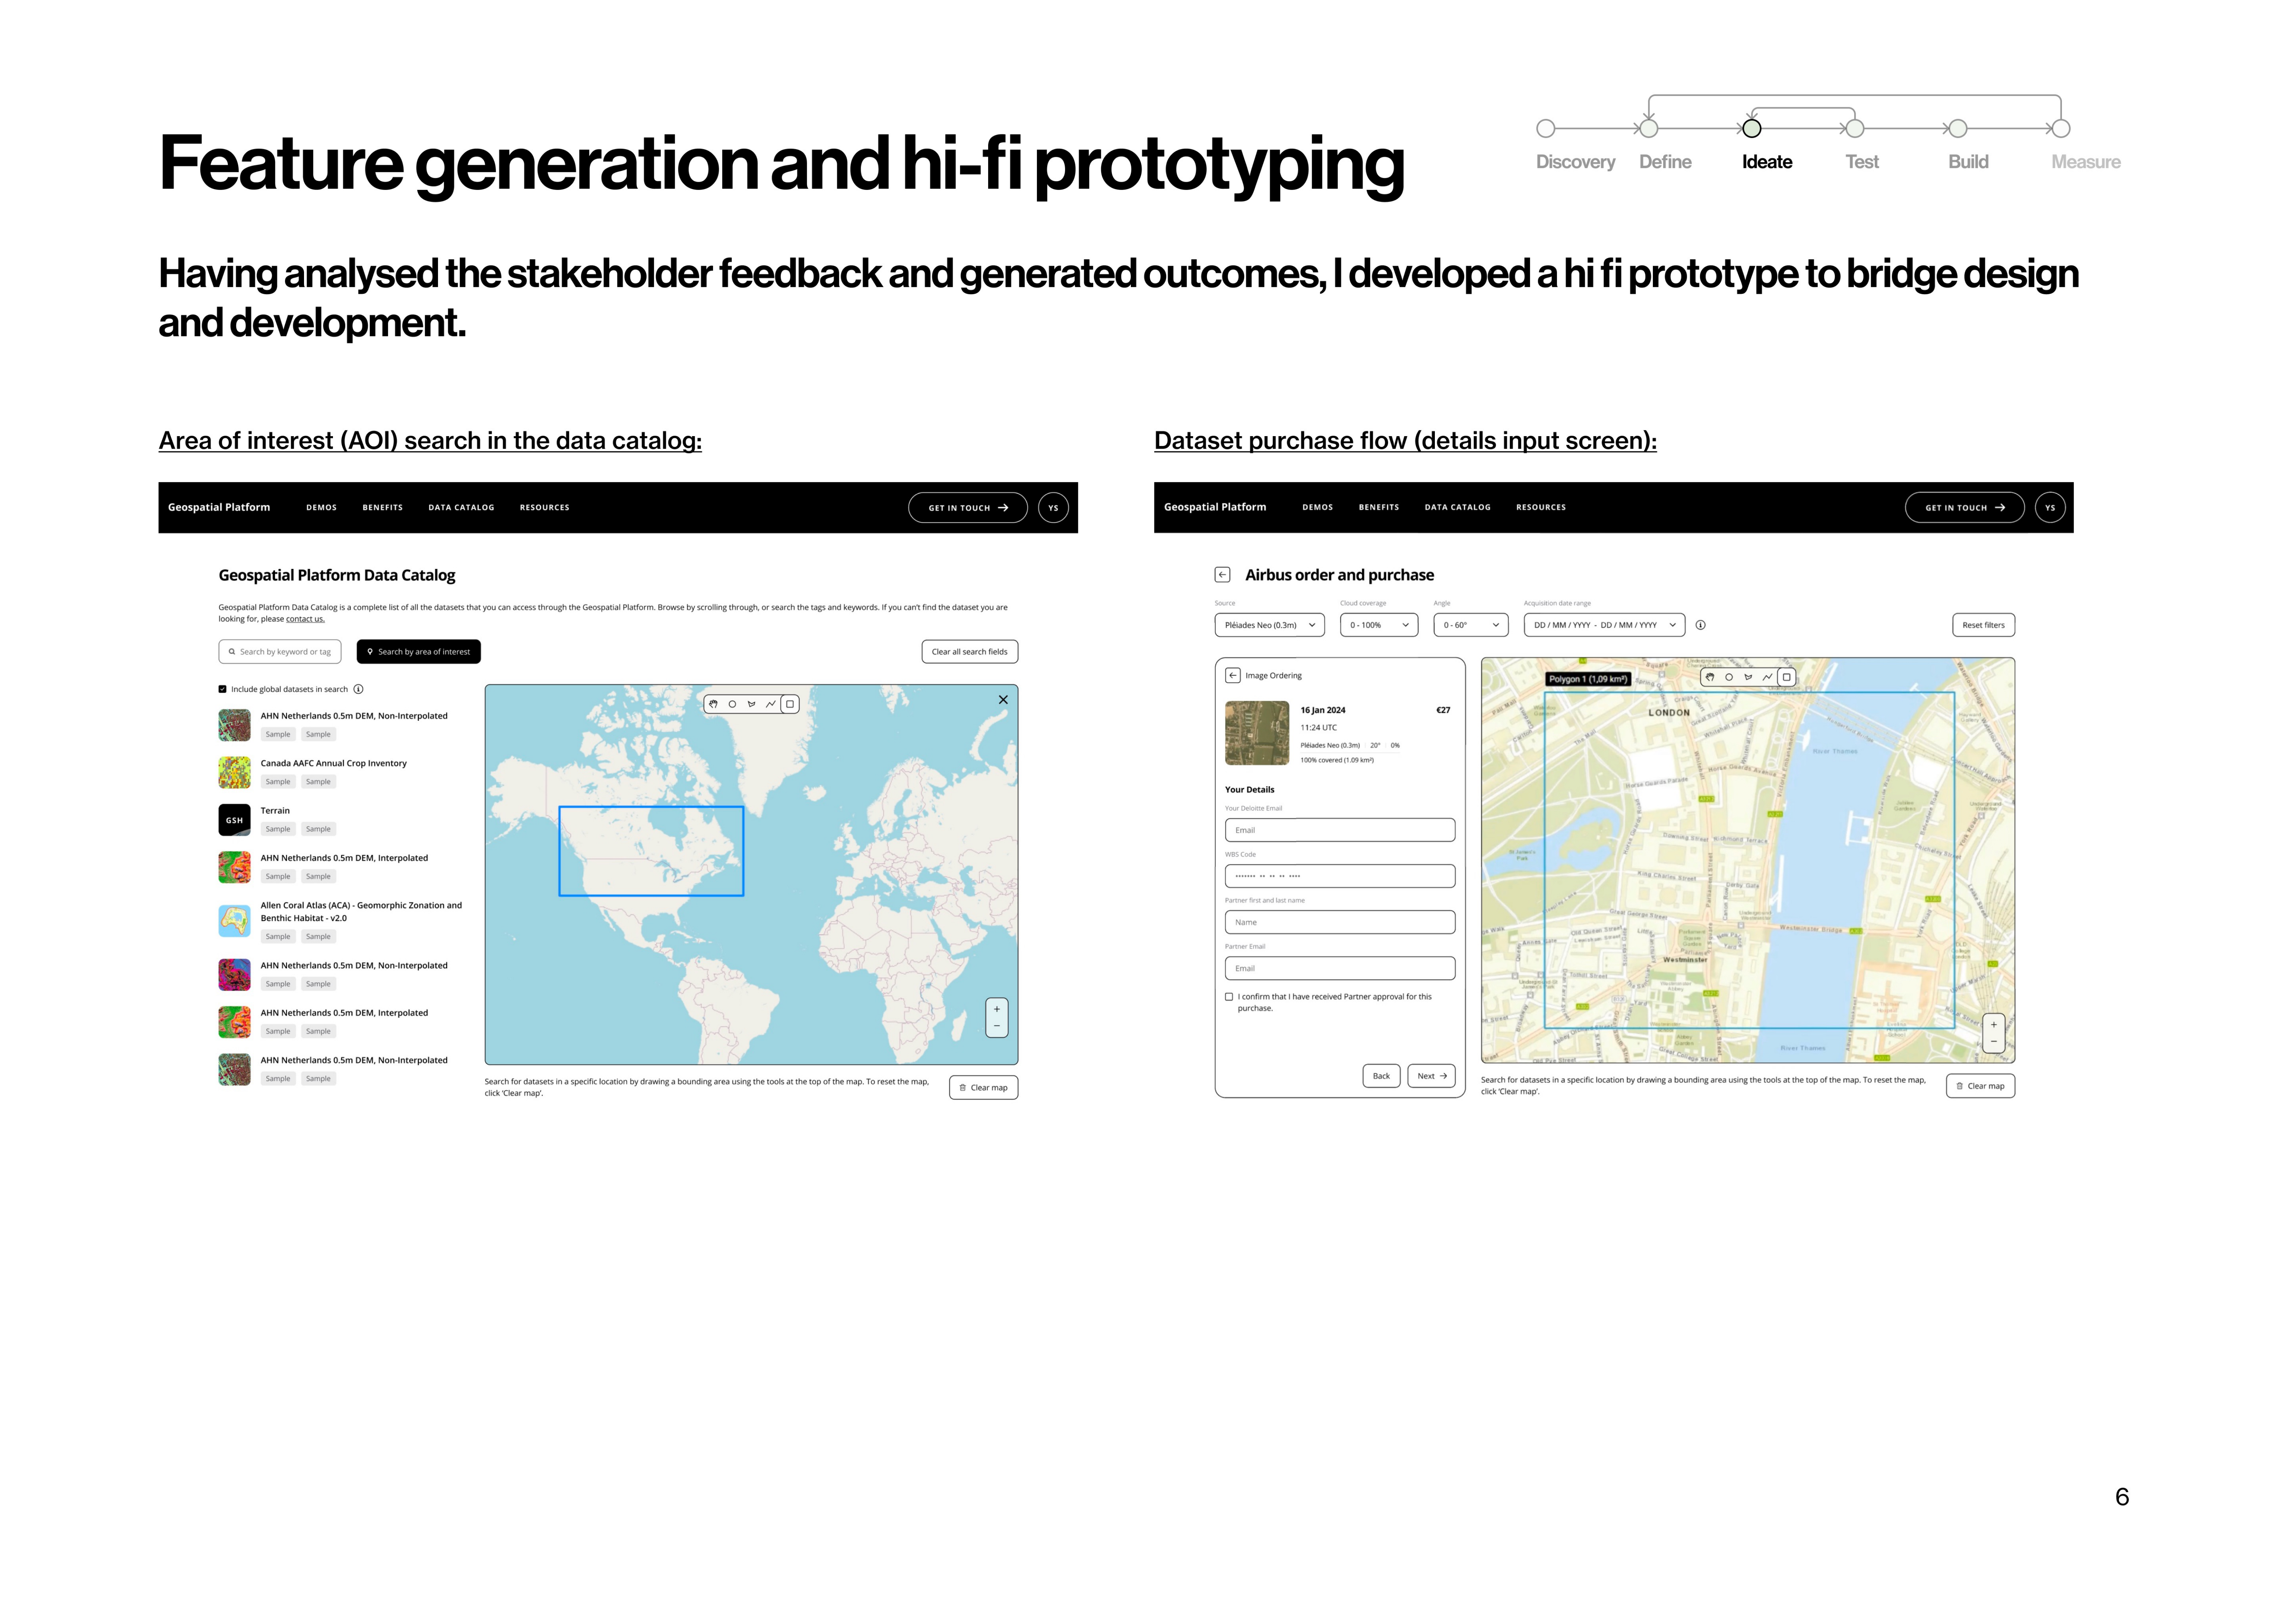The height and width of the screenshot is (1624, 2283).
Task: Check the Partner approval confirmation checkbox
Action: tap(1229, 997)
